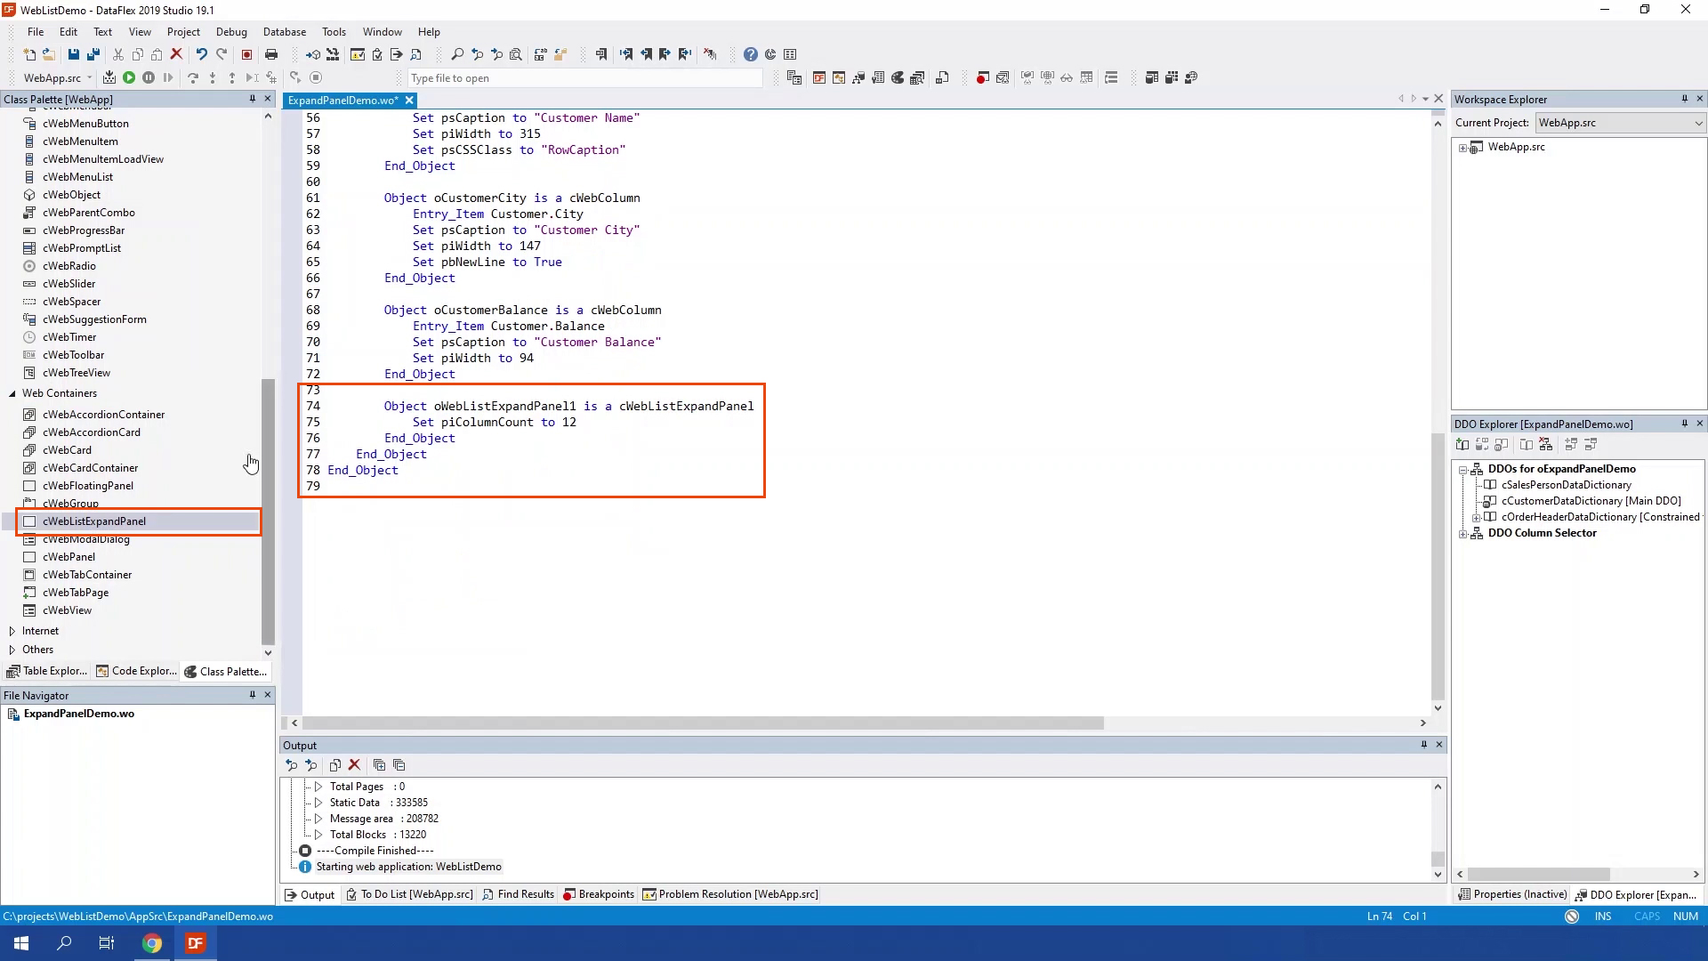The height and width of the screenshot is (961, 1708).
Task: Click the Print toolbar icon
Action: coord(271,54)
